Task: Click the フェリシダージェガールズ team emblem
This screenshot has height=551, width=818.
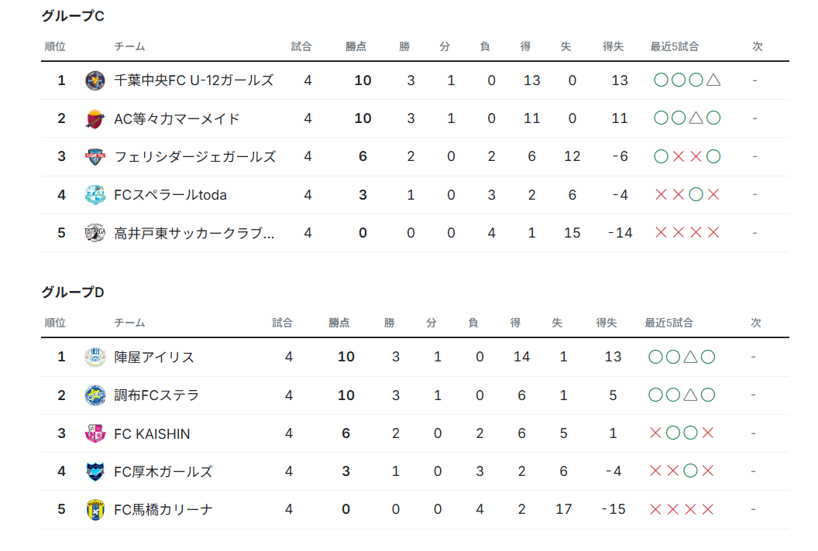Action: [95, 156]
